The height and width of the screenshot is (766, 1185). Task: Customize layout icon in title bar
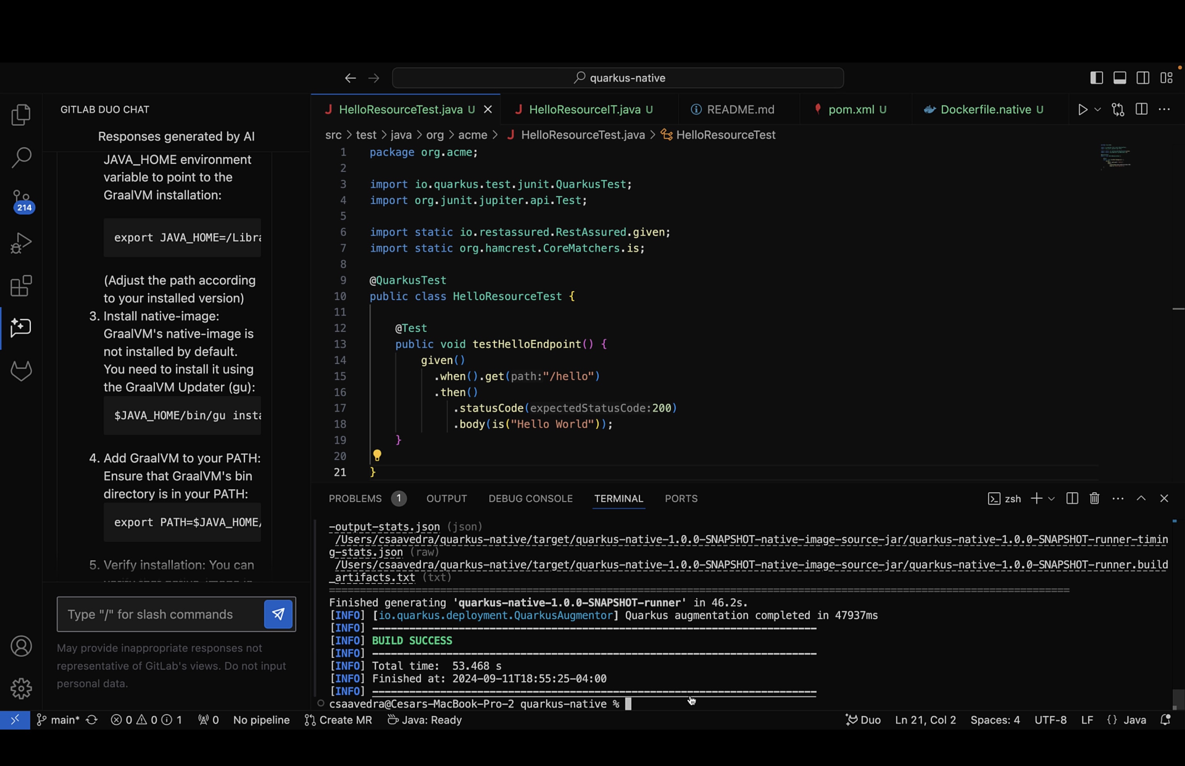pyautogui.click(x=1166, y=78)
